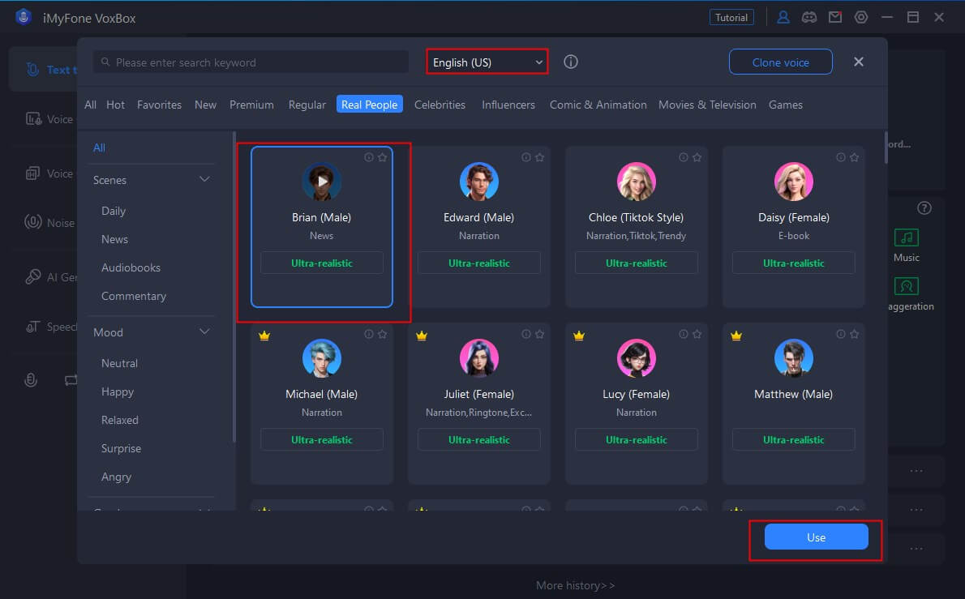The height and width of the screenshot is (599, 965).
Task: Open the English (US) language dropdown
Action: (487, 62)
